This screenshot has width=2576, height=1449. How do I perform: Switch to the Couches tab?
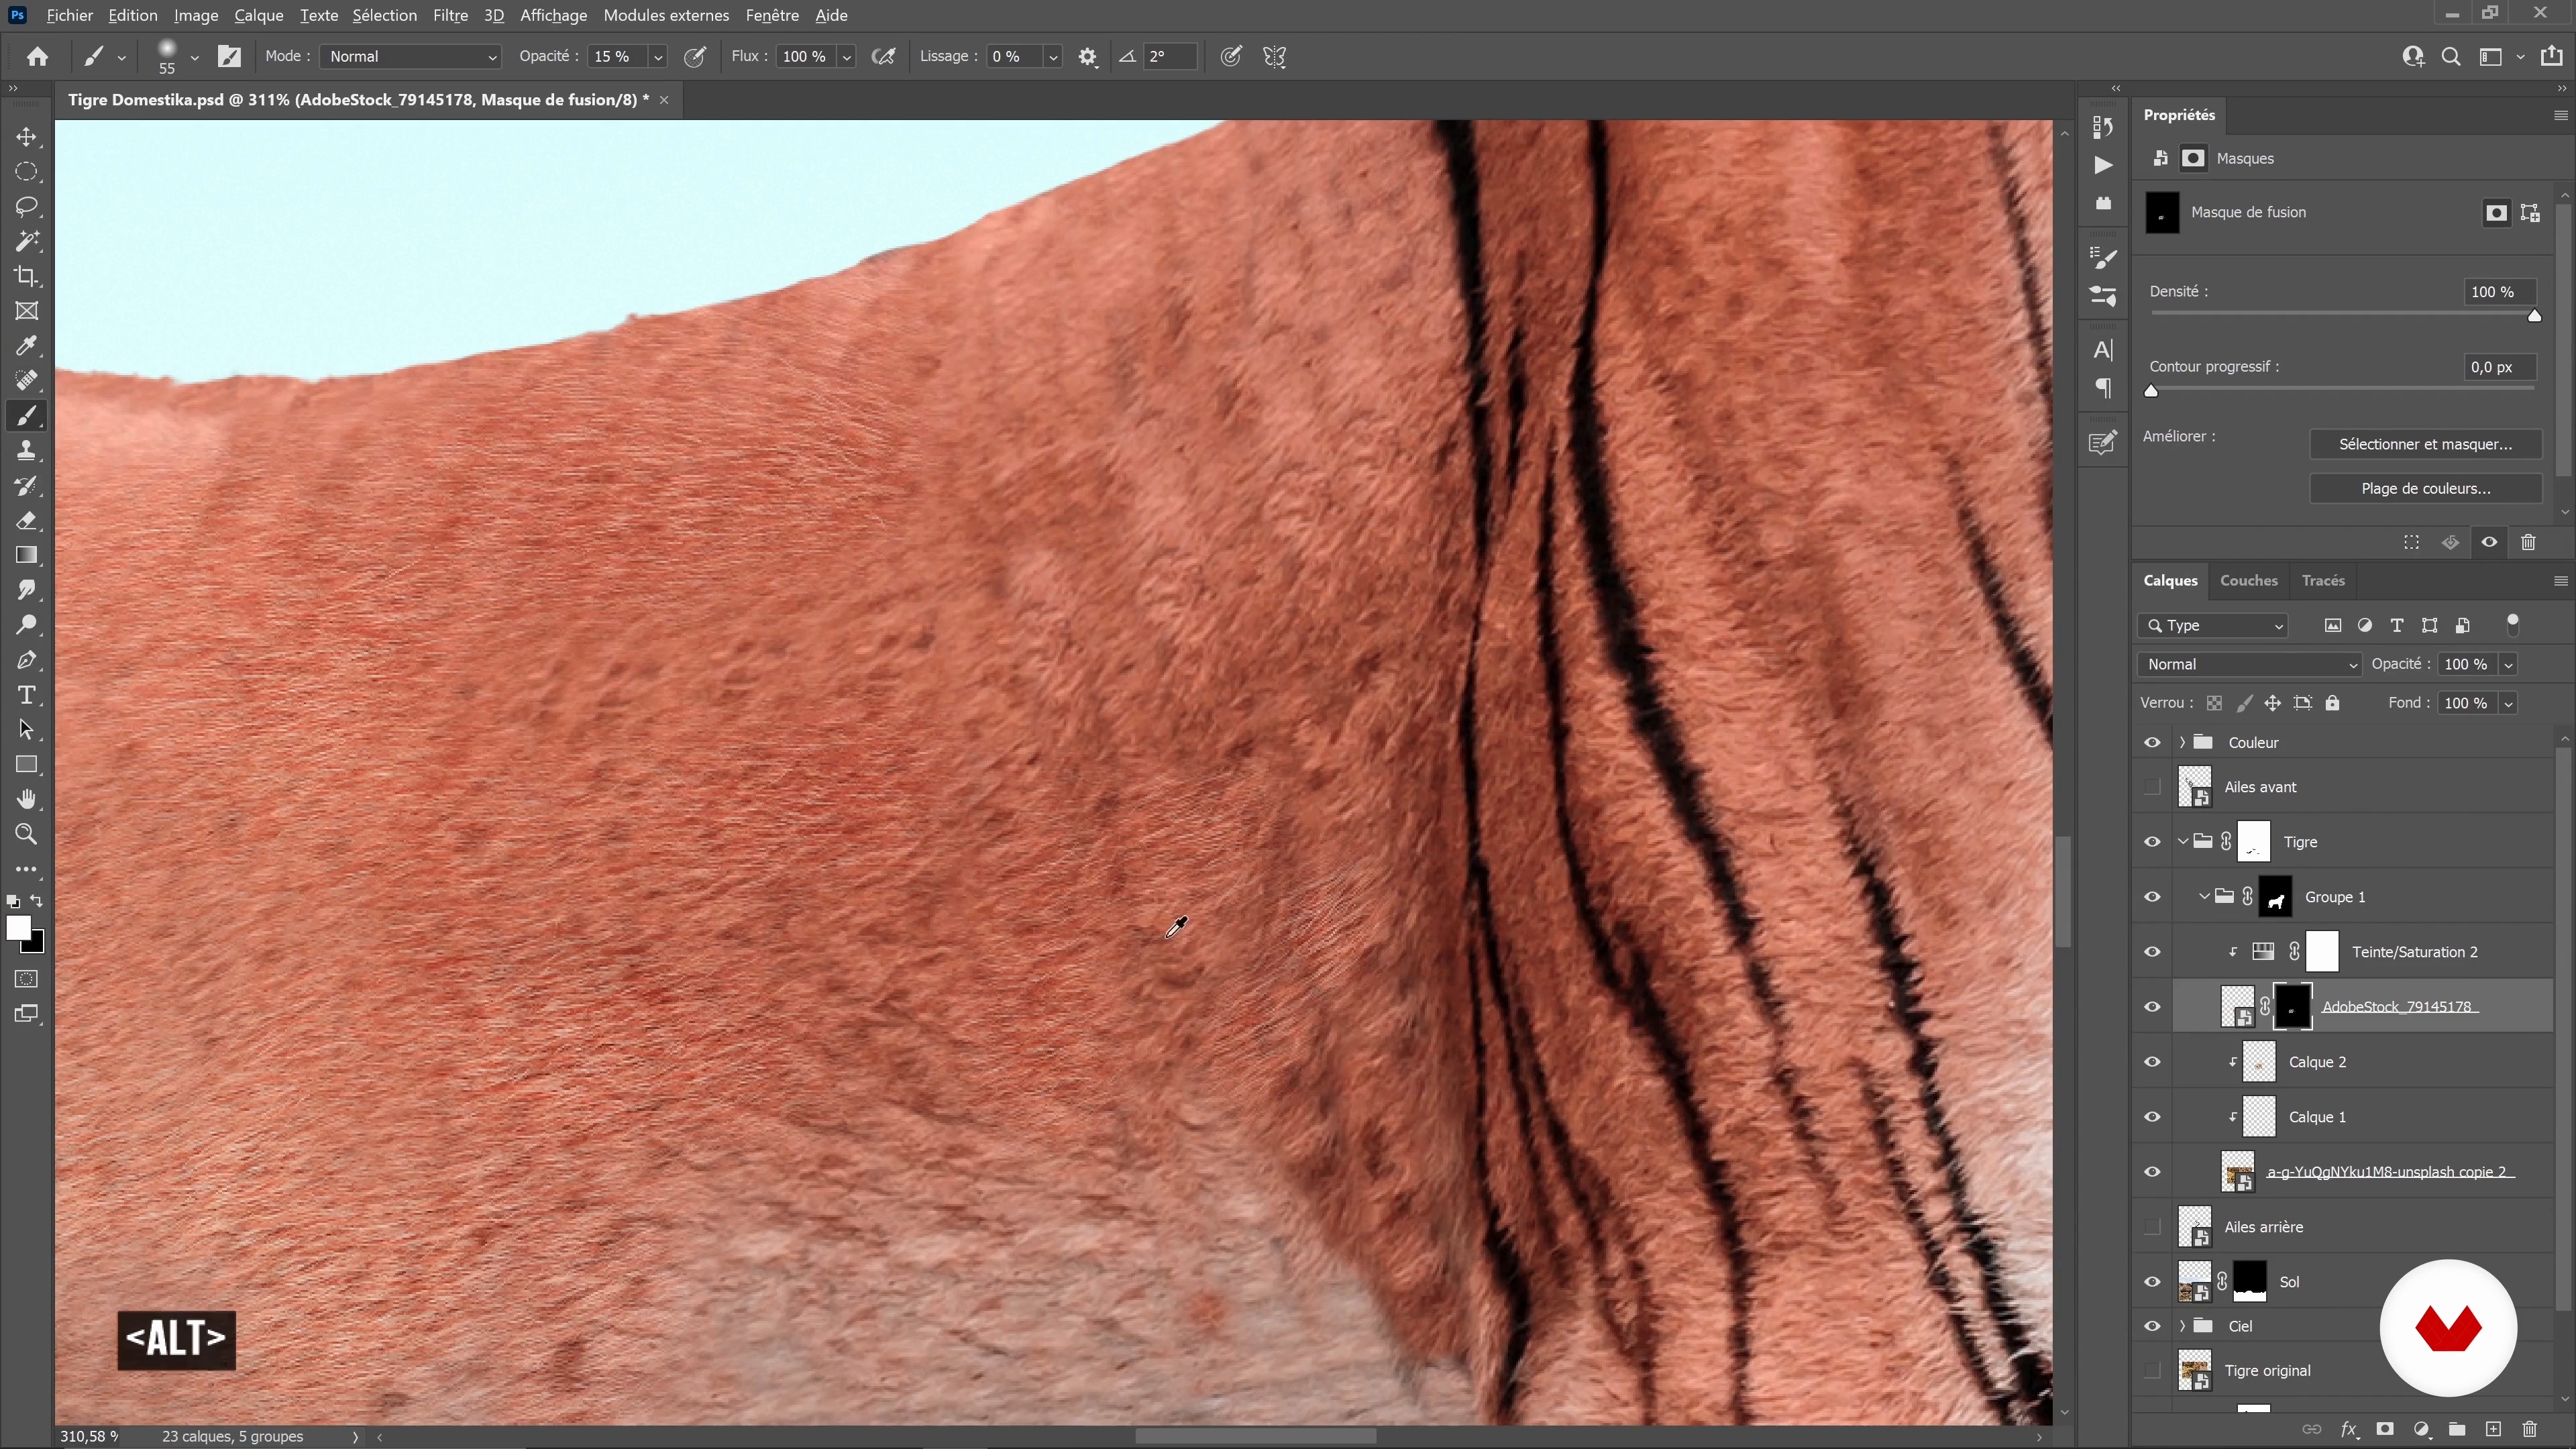coord(2248,581)
